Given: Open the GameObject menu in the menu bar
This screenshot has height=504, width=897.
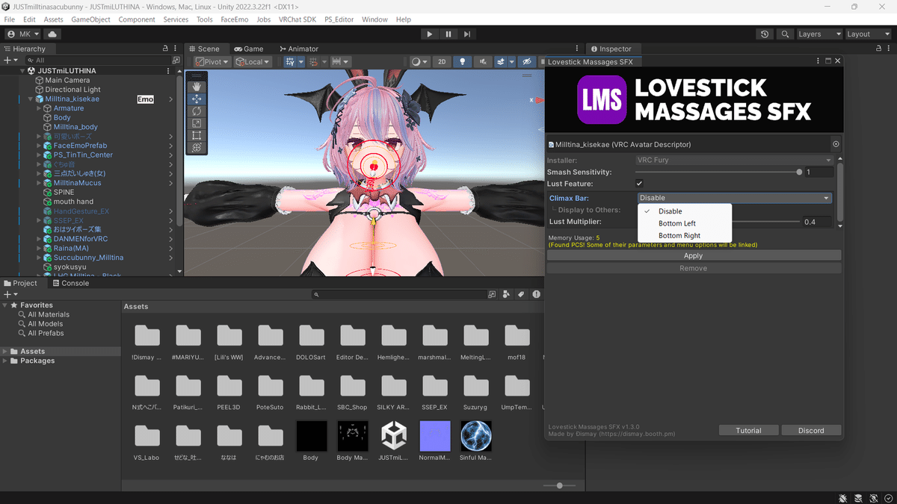Looking at the screenshot, I should [x=90, y=19].
